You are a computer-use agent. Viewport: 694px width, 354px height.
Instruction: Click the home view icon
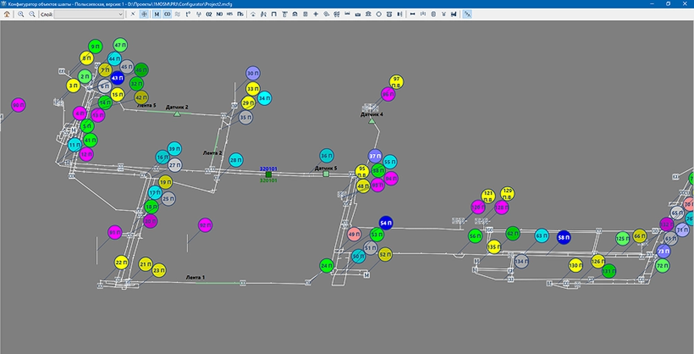(7, 14)
